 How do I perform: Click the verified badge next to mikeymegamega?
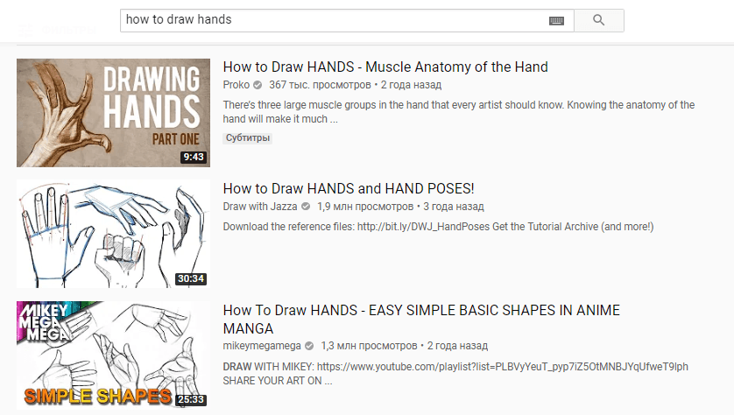click(309, 346)
